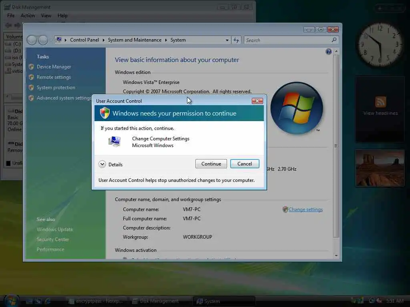Click the network icon in system tray
The height and width of the screenshot is (307, 410).
[372, 301]
